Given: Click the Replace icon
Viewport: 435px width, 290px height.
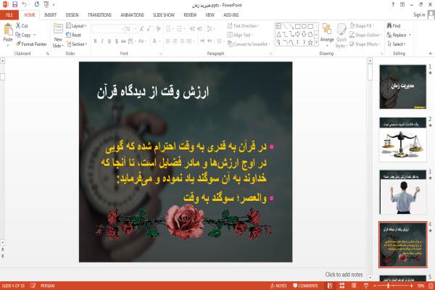Looking at the screenshot, I should (389, 35).
